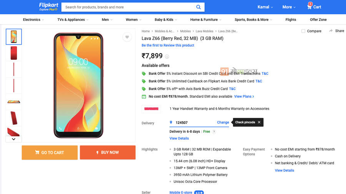Expand the Kamal account dropdown

coord(265,7)
